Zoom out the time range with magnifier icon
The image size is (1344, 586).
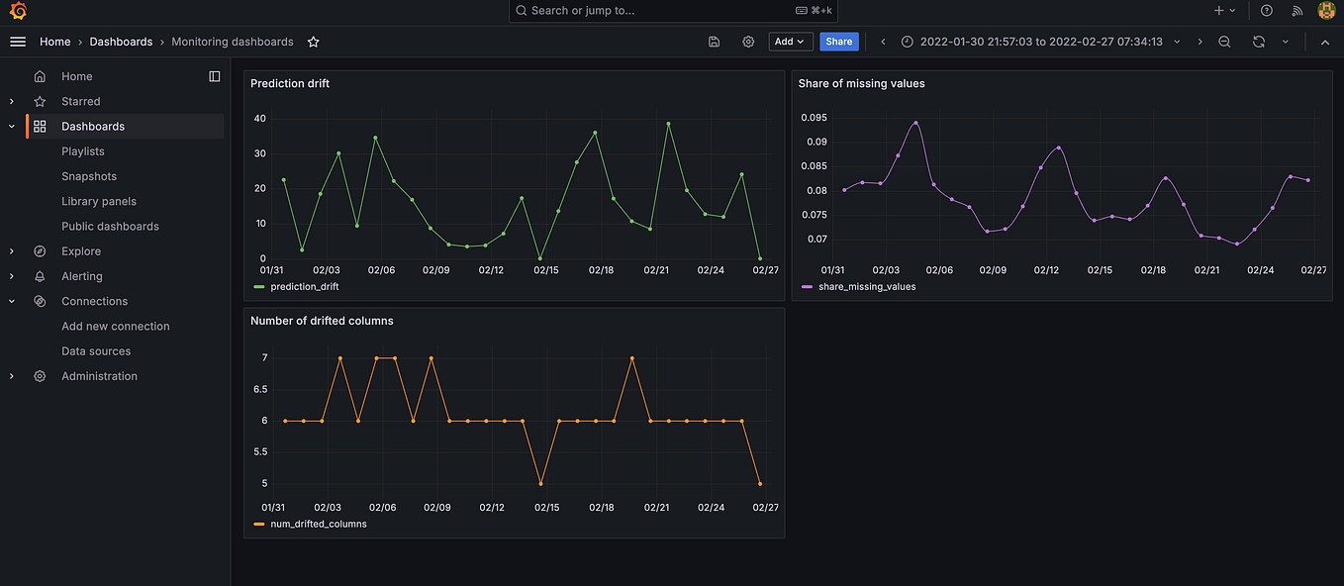click(x=1224, y=42)
